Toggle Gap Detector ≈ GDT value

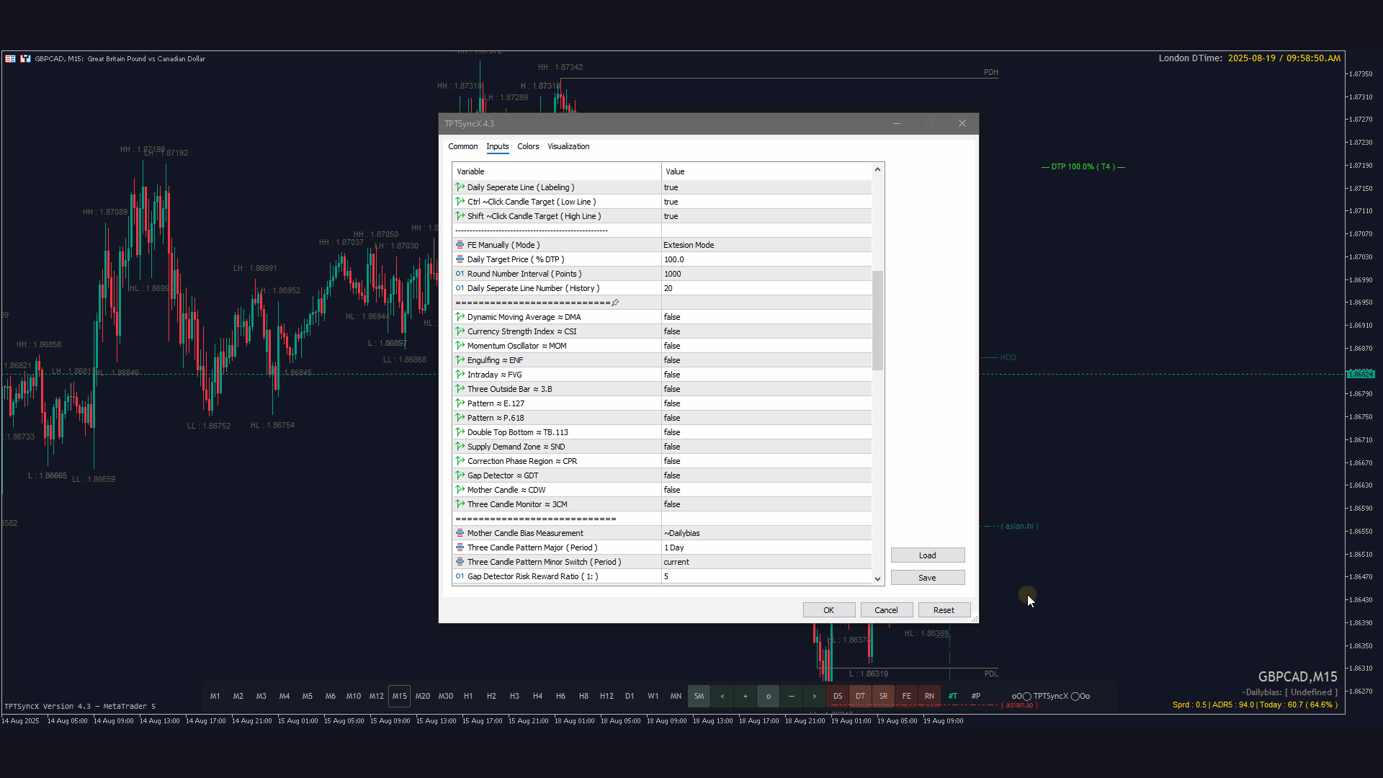click(x=766, y=475)
